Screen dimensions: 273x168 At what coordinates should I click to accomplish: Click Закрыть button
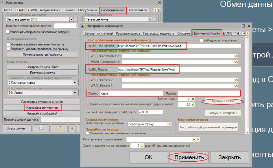tap(230, 157)
